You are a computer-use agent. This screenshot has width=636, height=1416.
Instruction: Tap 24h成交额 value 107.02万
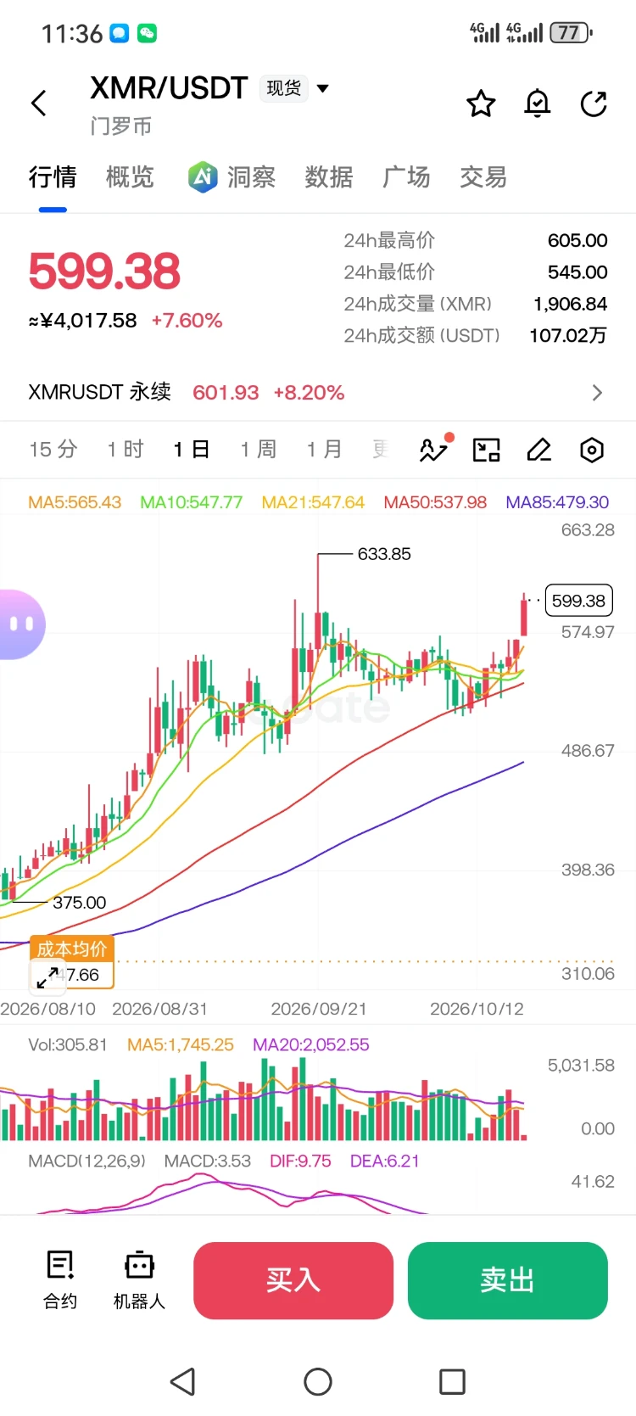568,335
